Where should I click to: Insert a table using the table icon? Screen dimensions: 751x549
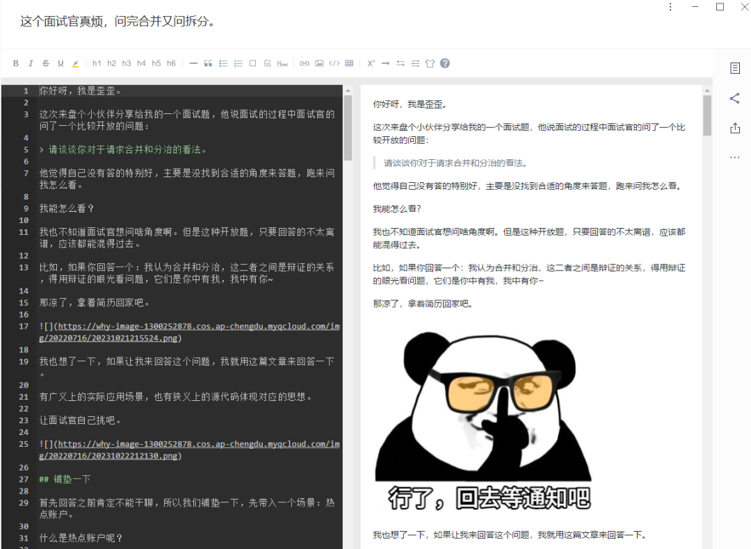click(x=349, y=63)
